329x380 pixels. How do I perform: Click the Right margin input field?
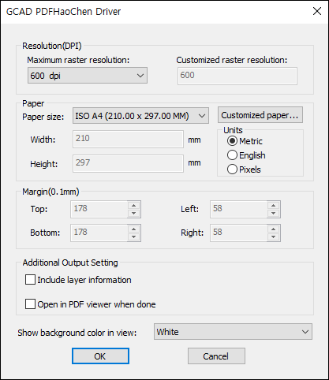pos(239,233)
